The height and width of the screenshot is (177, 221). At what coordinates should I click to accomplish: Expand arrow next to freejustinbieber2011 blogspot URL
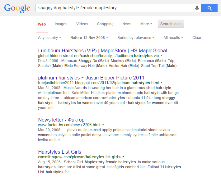[162, 83]
